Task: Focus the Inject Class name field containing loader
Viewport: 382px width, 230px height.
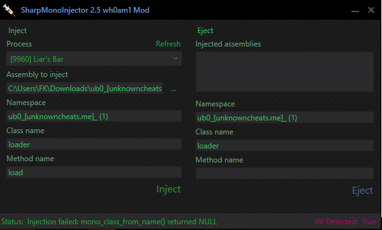Action: point(94,144)
